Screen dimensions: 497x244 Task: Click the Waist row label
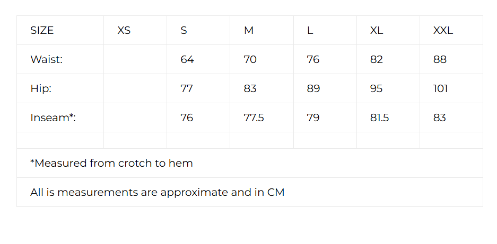[x=46, y=59]
